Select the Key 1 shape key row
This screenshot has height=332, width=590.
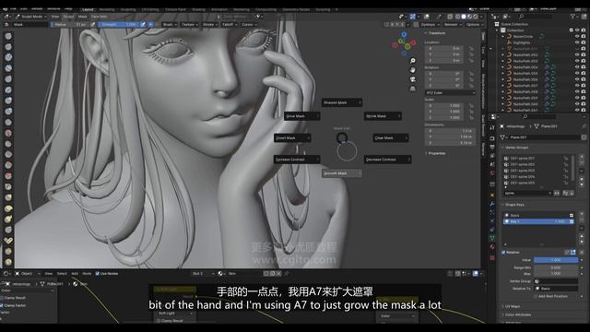(x=538, y=221)
